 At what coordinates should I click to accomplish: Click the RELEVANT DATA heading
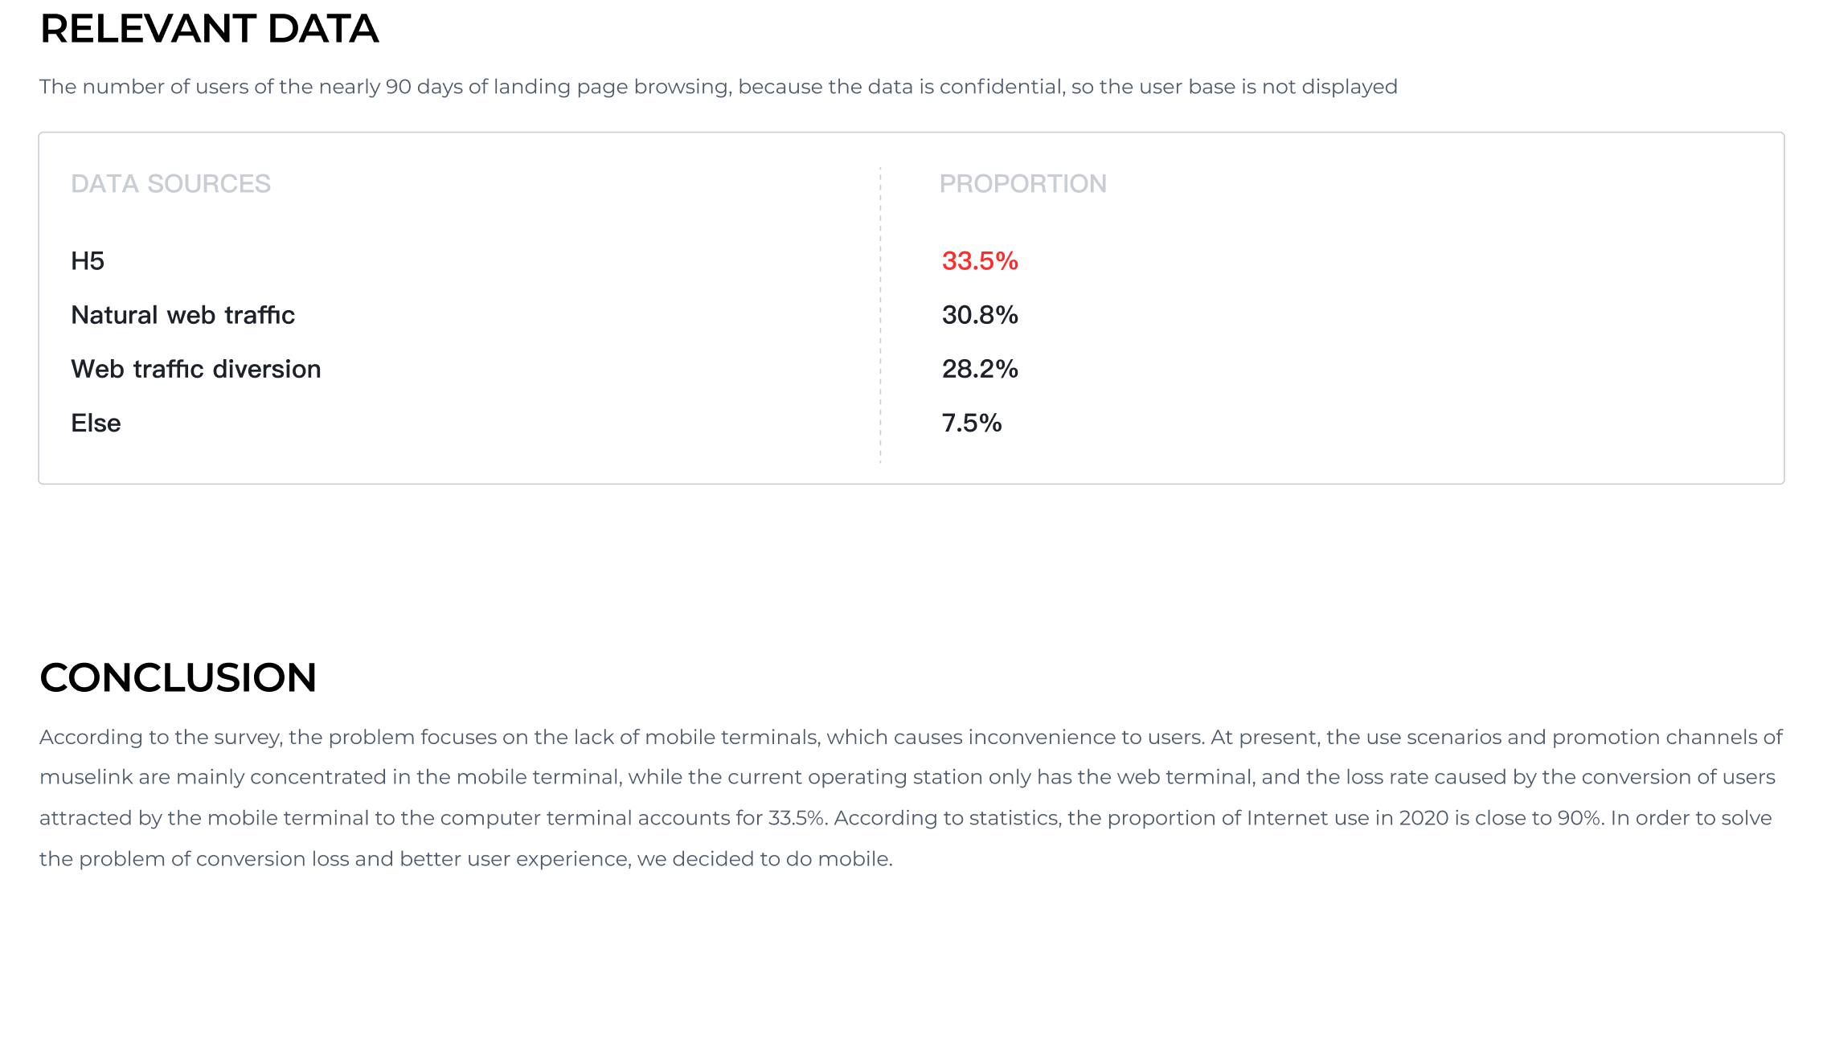click(209, 29)
